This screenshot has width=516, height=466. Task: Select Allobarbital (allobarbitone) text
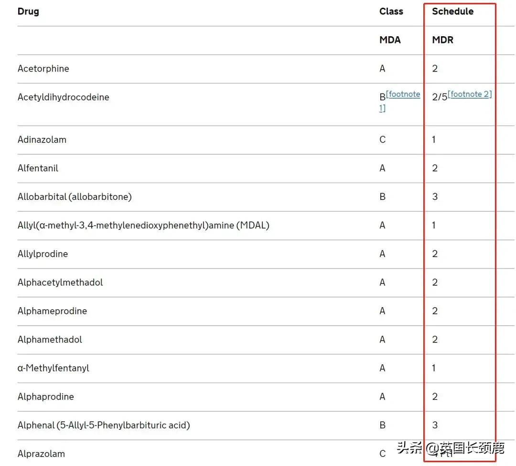tap(75, 197)
